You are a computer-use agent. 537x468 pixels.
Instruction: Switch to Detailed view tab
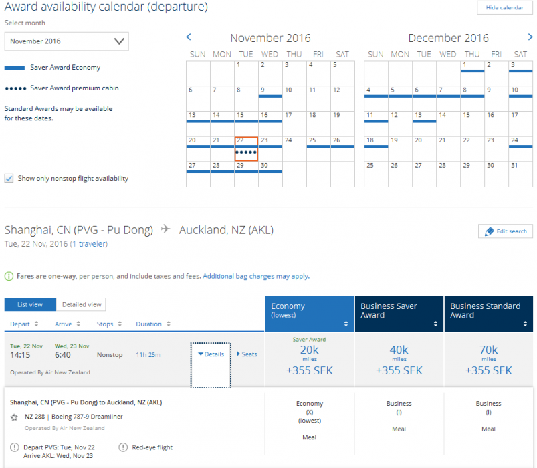pos(80,304)
